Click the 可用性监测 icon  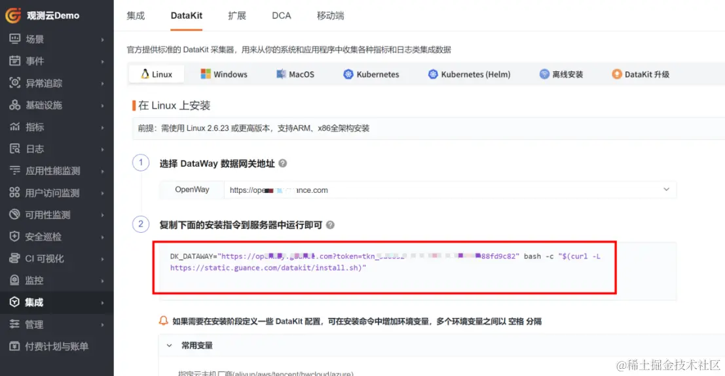pos(15,214)
